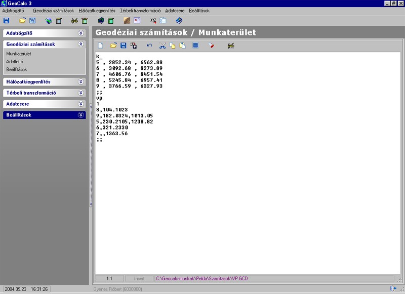The width and height of the screenshot is (405, 294).
Task: Open the Hálózatkiegyenlítés menu
Action: [97, 11]
